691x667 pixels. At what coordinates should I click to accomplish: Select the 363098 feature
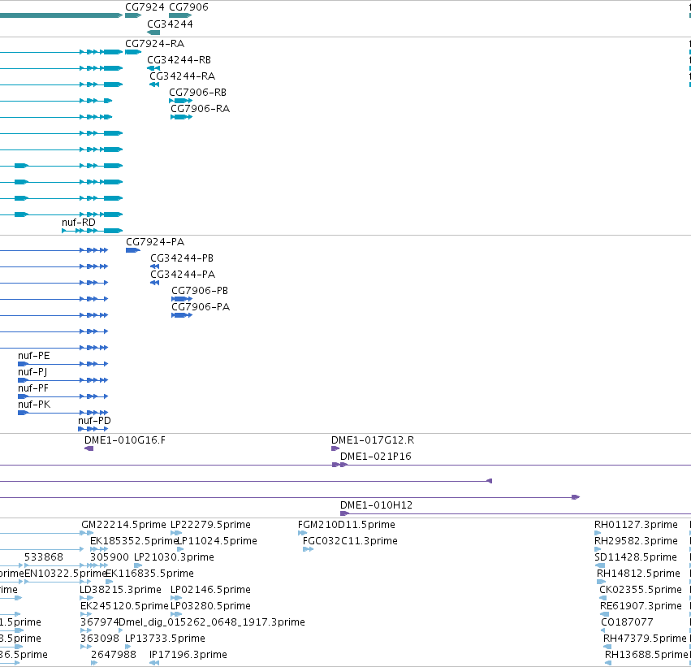(86, 648)
